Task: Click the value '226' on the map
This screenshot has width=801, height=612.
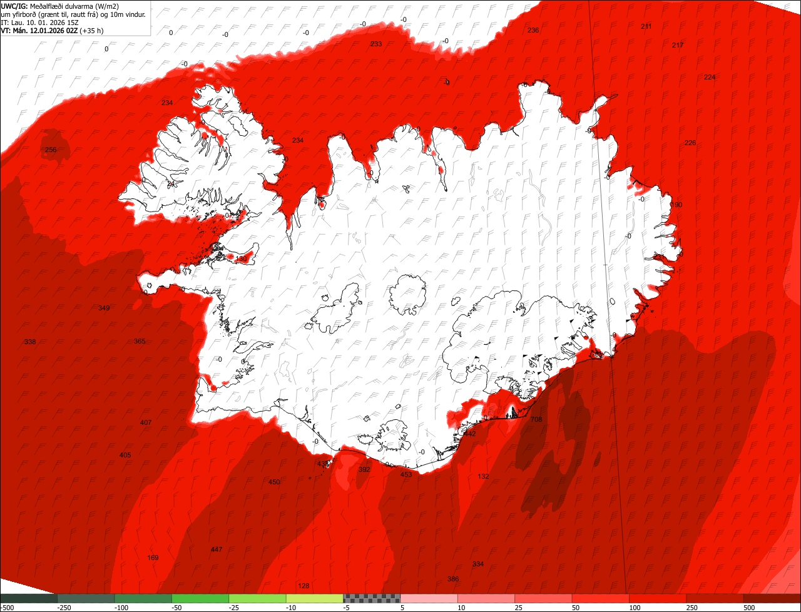Action: tap(690, 143)
